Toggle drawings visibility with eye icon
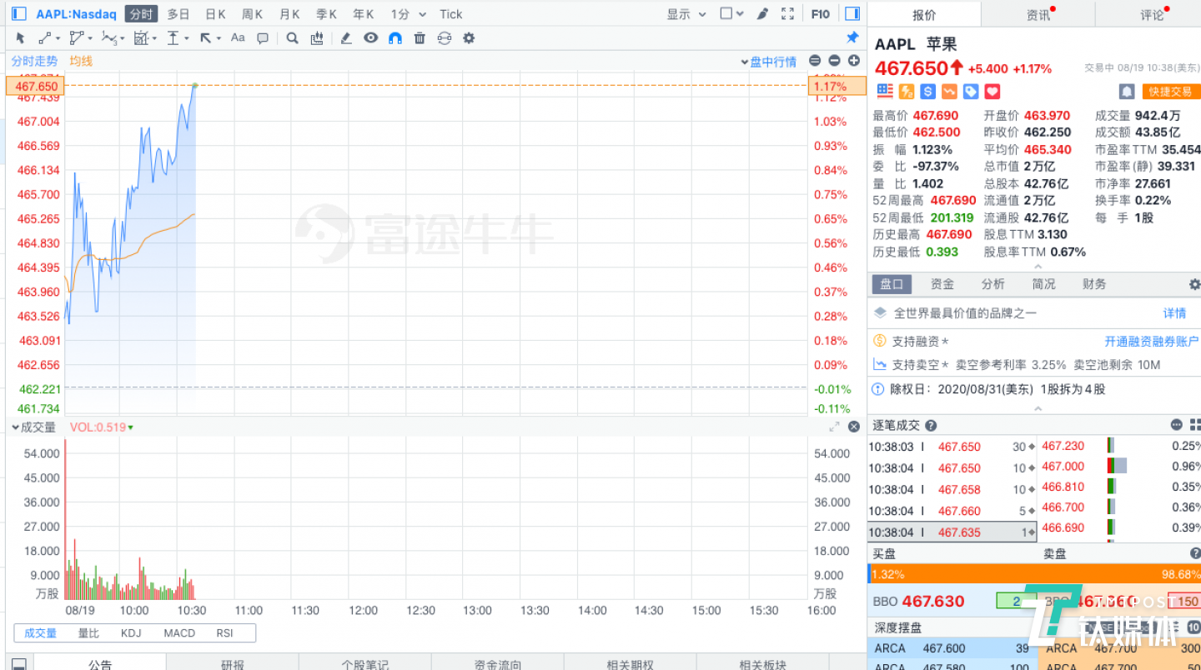The image size is (1201, 670). tap(371, 37)
